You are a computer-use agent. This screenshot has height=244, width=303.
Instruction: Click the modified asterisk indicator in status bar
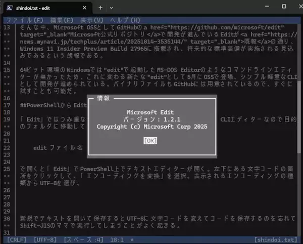[132, 240]
